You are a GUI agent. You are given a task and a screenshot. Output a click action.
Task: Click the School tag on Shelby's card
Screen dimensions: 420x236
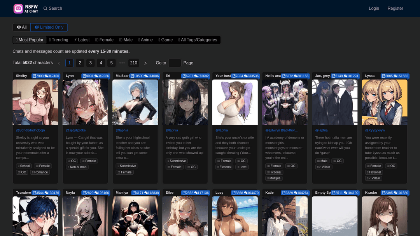click(24, 166)
